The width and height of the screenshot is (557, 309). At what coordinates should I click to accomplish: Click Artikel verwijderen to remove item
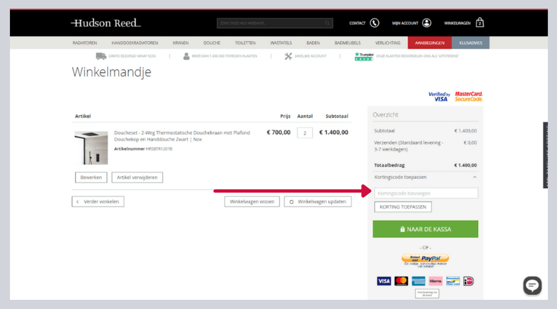click(x=137, y=178)
